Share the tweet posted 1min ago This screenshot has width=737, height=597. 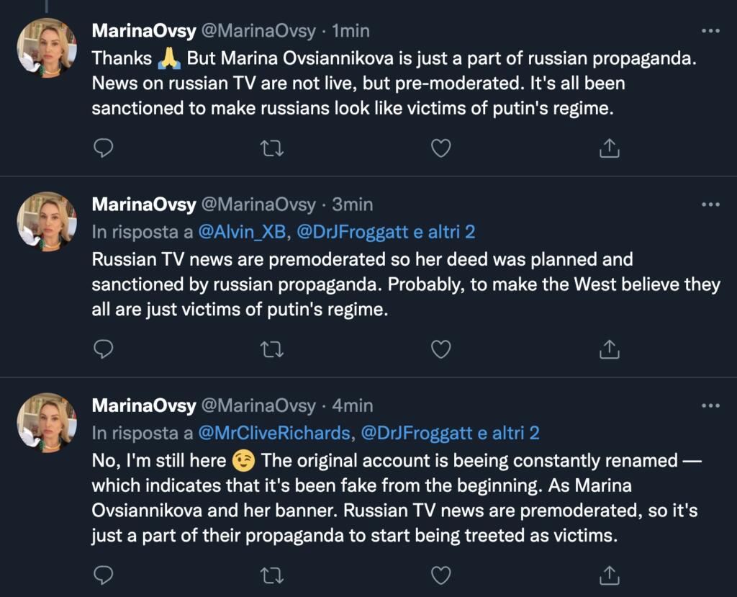(610, 148)
